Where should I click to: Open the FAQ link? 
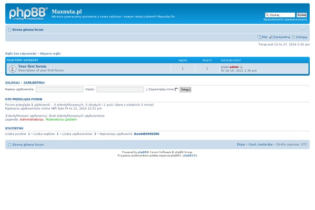click(265, 37)
